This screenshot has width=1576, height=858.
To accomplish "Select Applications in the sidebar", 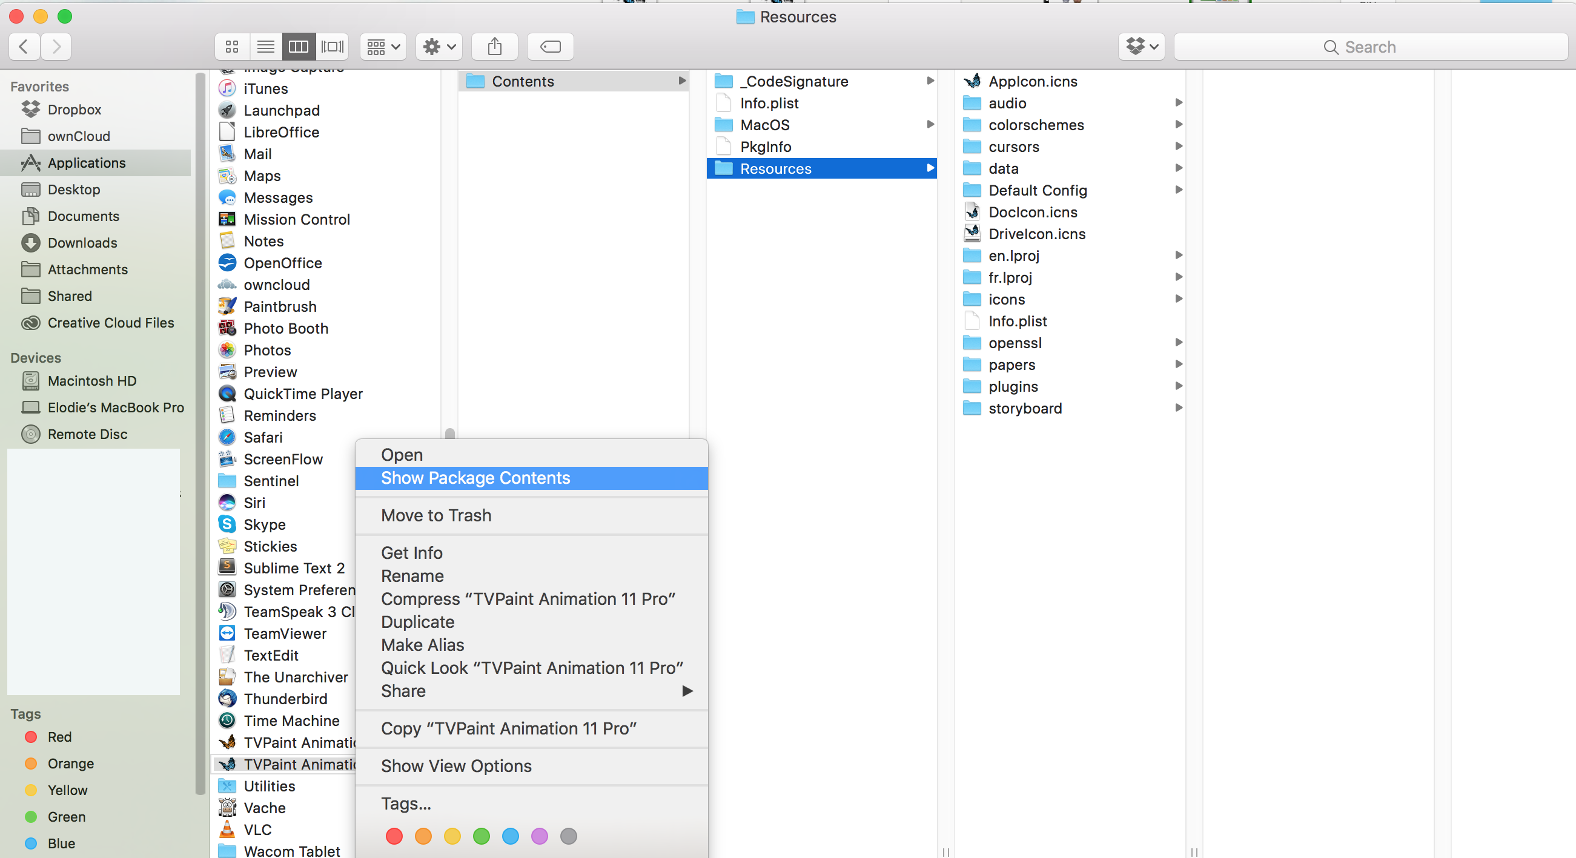I will pos(96,163).
